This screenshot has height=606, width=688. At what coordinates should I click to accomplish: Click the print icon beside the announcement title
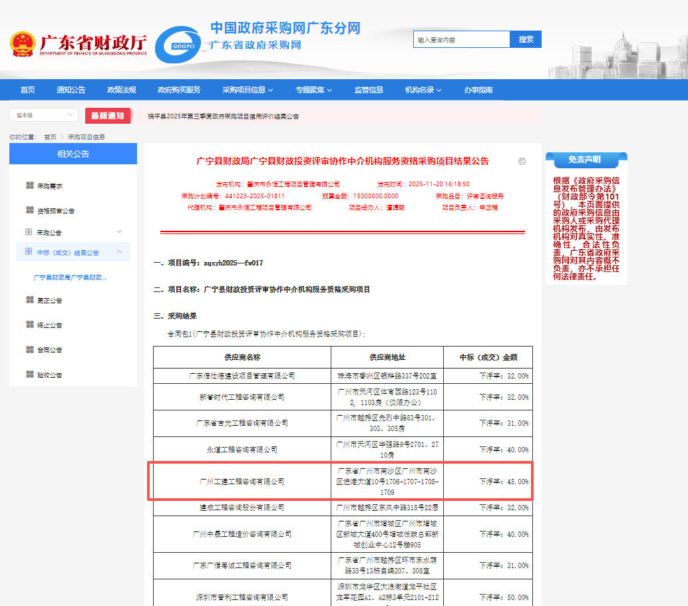click(x=522, y=161)
